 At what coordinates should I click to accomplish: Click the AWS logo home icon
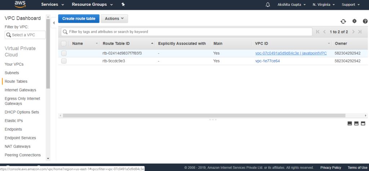coord(20,4)
